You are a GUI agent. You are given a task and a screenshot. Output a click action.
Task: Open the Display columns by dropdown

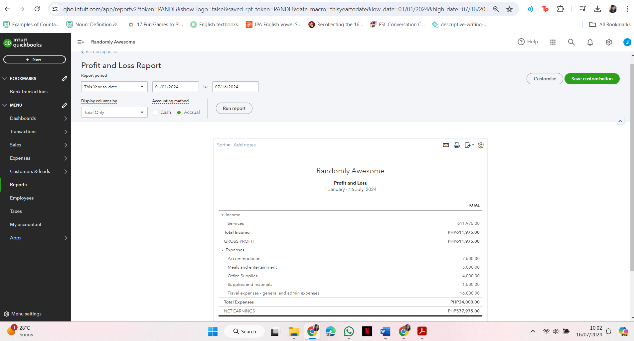[114, 112]
